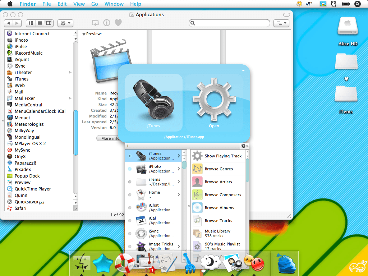368x276 pixels.
Task: Open the Help menu
Action: pos(135,4)
